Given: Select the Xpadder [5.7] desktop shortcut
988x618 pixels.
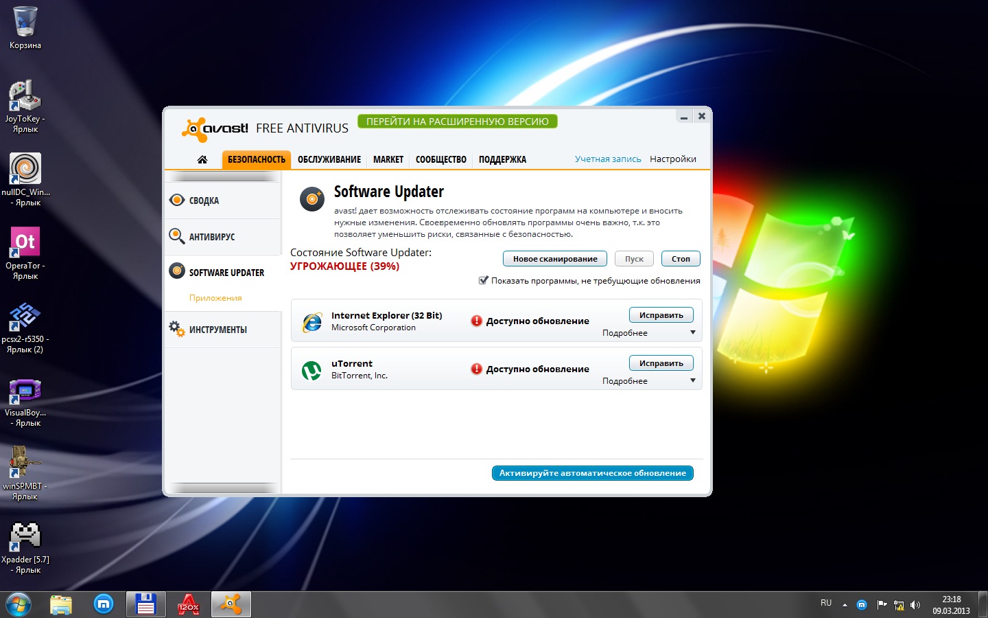Looking at the screenshot, I should 25,547.
